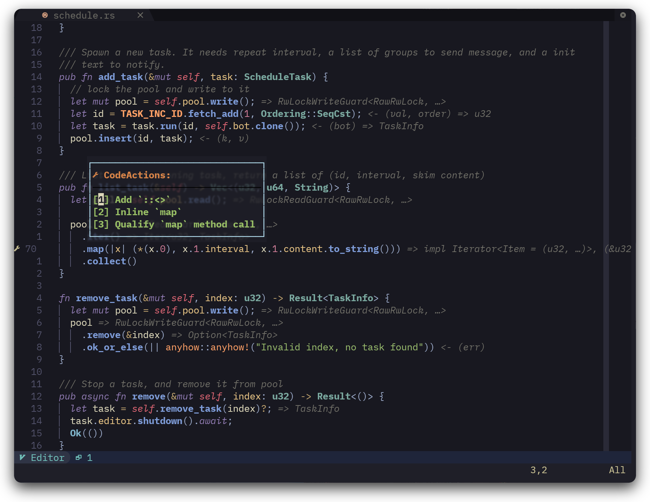Click the wrench icon in the CodeActions popup title
The image size is (650, 502).
(x=96, y=175)
